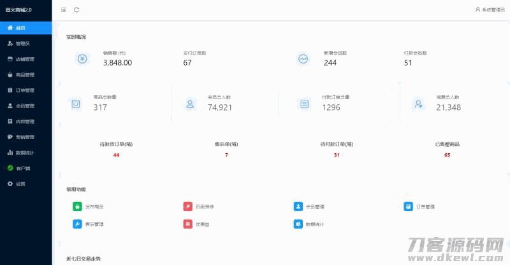Click the refresh icon in the top bar
510x265 pixels.
[76, 10]
